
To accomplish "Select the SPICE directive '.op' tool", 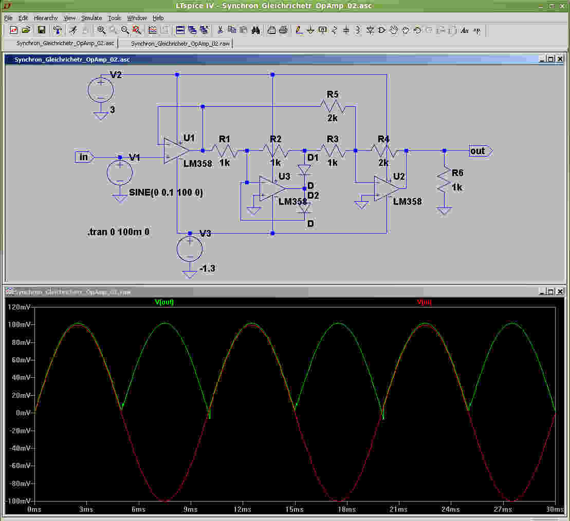I will point(476,30).
